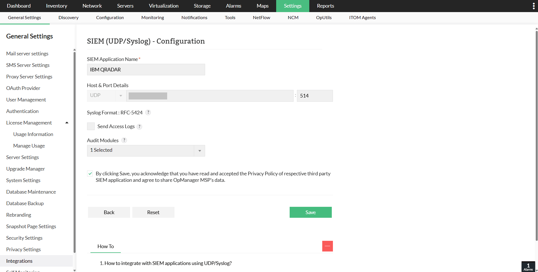538x272 pixels.
Task: Enable the Send Access Logs checkbox
Action: tap(91, 126)
